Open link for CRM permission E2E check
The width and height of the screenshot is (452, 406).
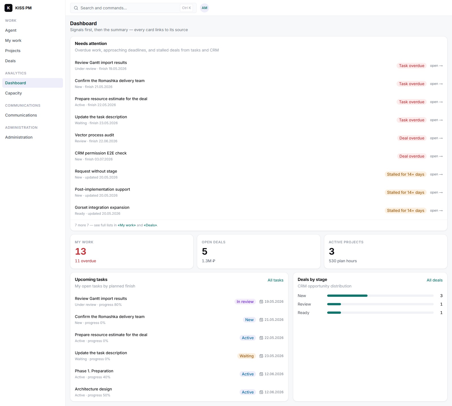(x=436, y=156)
